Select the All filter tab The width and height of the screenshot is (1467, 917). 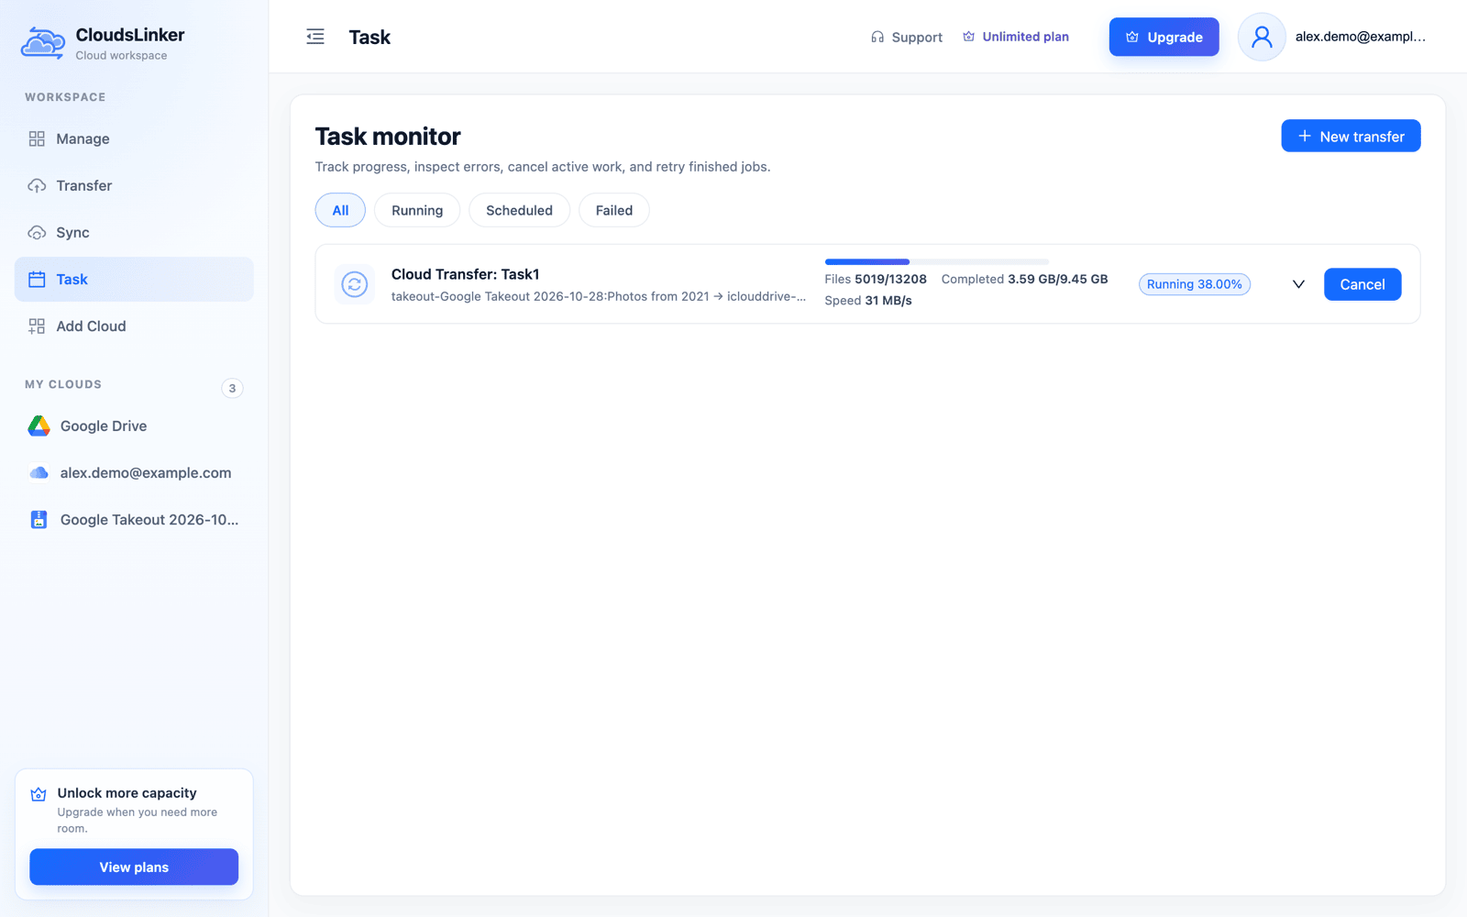[340, 210]
